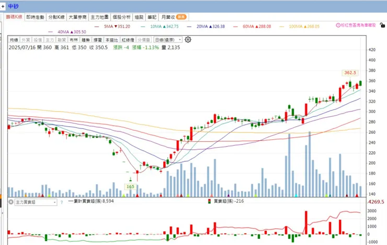Screen dimensions: 387x245
Task: Toggle 分價量 overlay button
Action: (x=144, y=40)
